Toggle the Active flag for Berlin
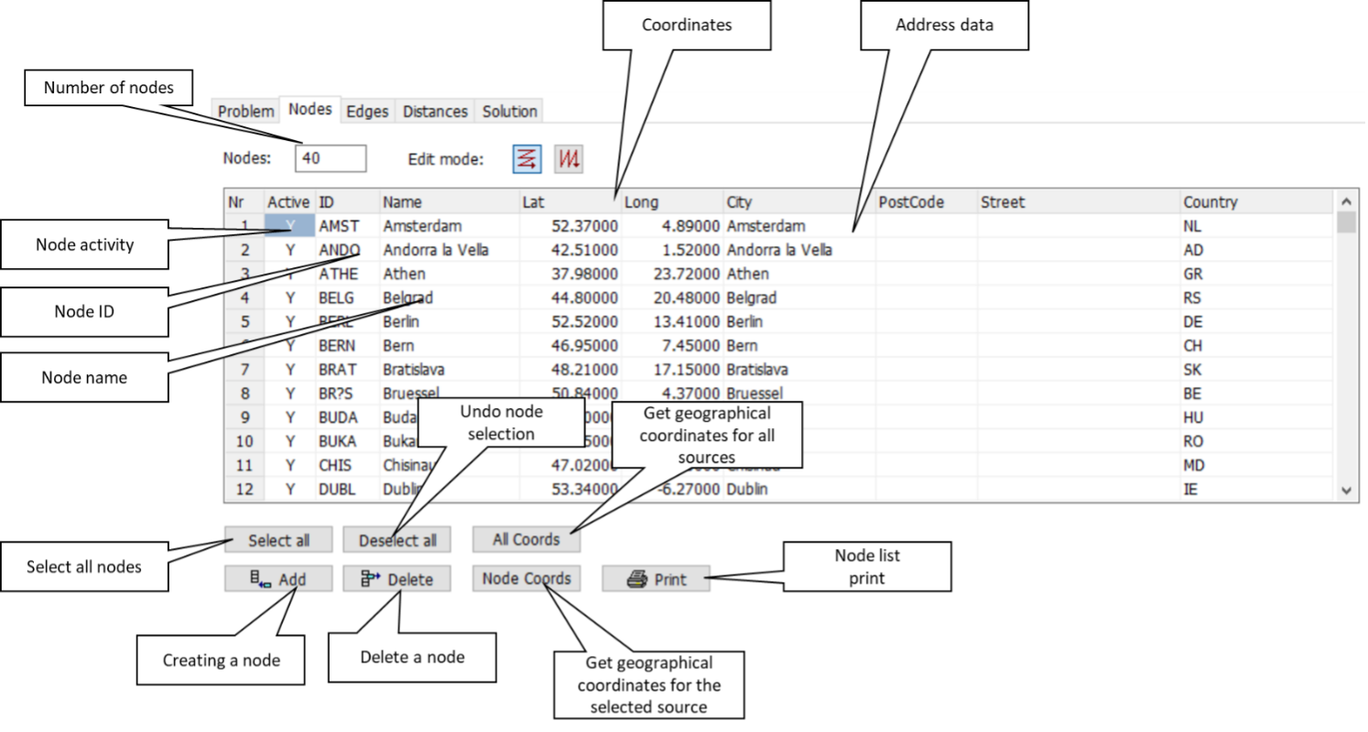 [x=290, y=321]
